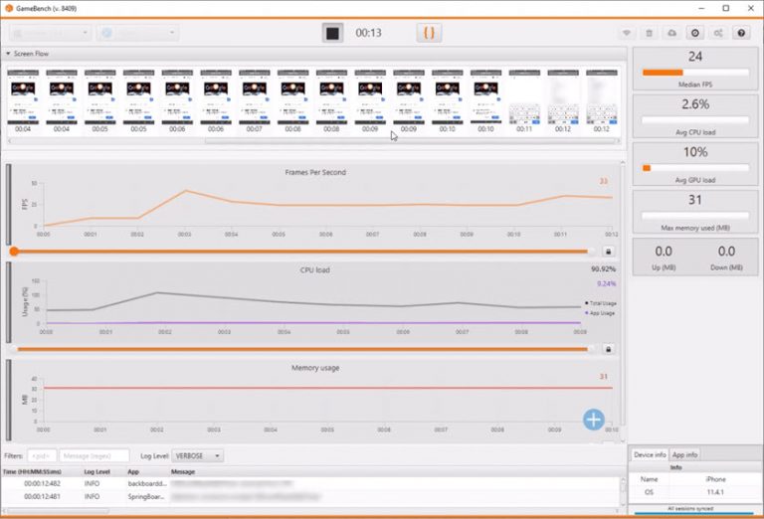764x519 pixels.
Task: Open the Log Level VERBOSE dropdown
Action: coord(198,455)
